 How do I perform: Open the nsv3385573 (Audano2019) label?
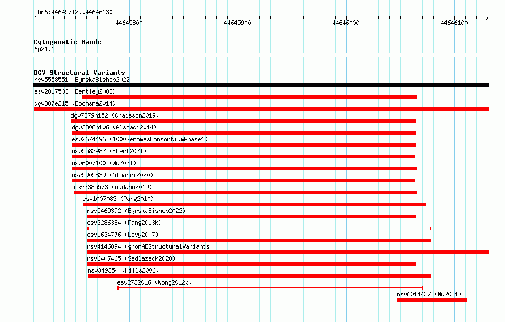pyautogui.click(x=113, y=187)
